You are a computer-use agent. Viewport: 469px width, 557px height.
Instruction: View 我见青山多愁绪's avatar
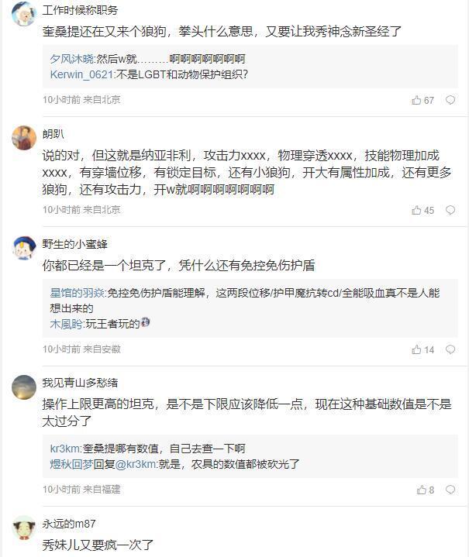click(x=24, y=386)
